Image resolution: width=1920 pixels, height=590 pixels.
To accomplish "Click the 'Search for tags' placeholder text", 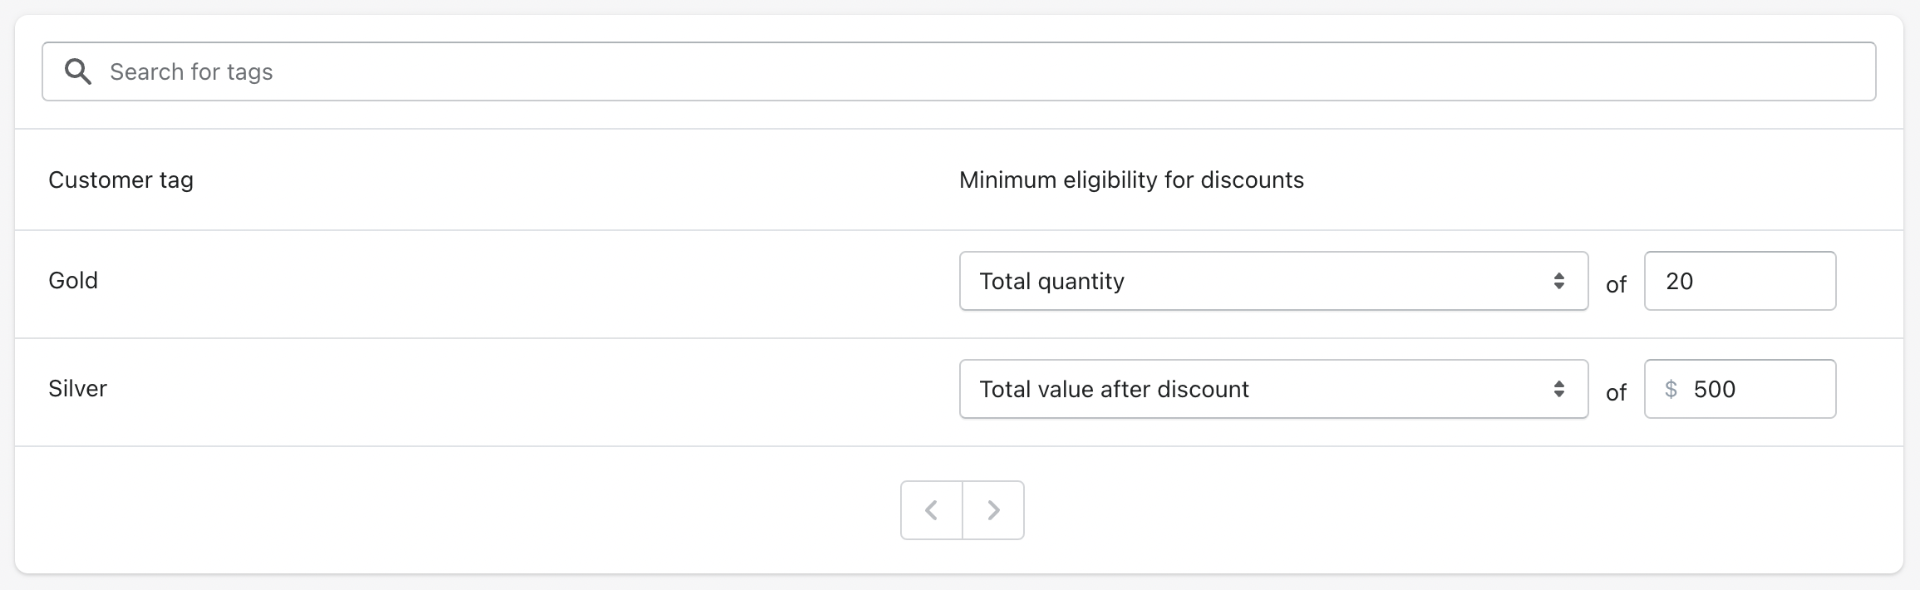I will click(191, 71).
